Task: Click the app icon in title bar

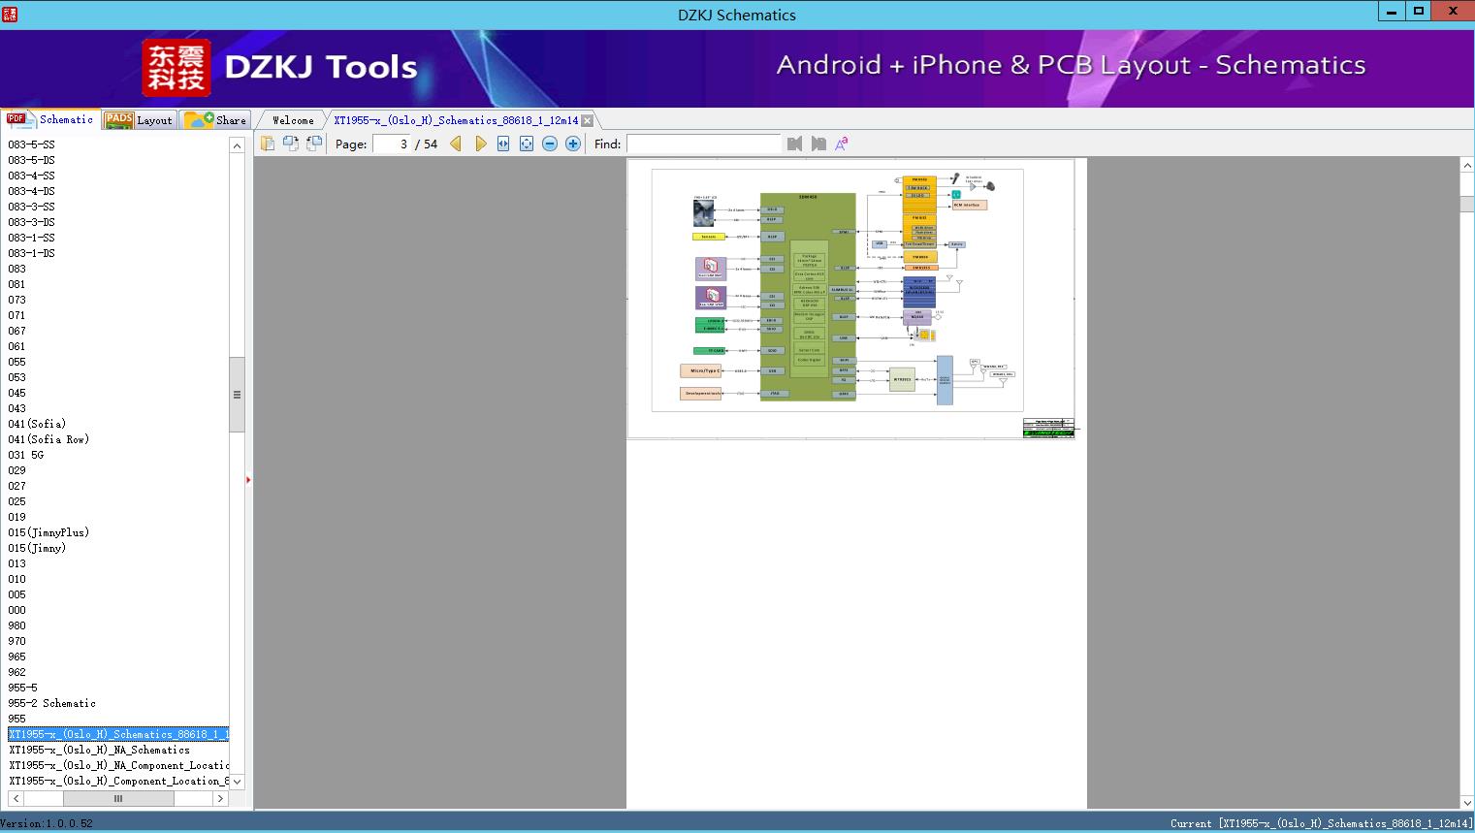Action: click(x=9, y=14)
